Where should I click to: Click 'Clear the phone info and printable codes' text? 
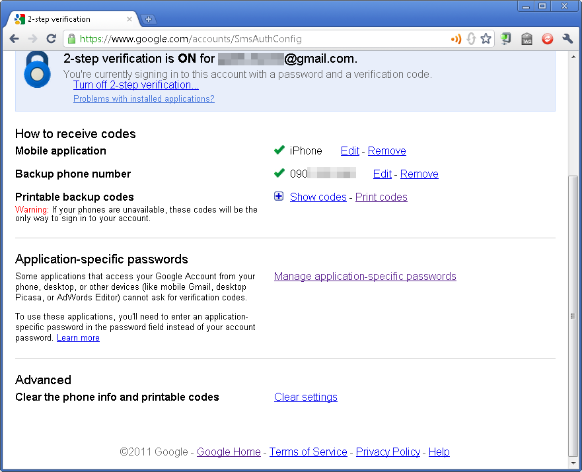click(x=117, y=397)
